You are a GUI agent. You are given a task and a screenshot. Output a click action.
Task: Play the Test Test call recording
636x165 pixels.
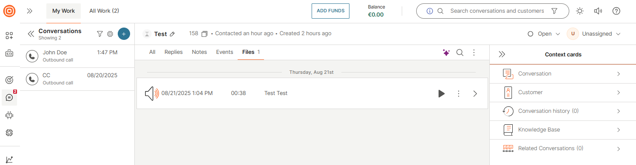point(441,93)
